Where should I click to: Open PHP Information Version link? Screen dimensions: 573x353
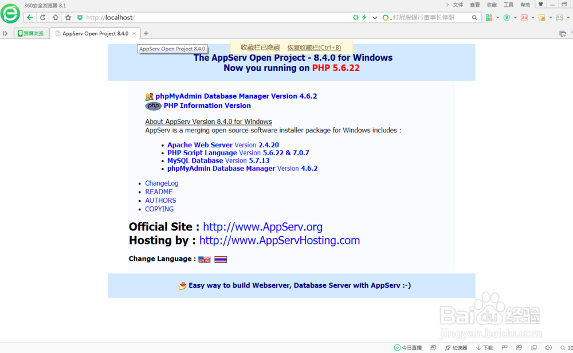[207, 105]
